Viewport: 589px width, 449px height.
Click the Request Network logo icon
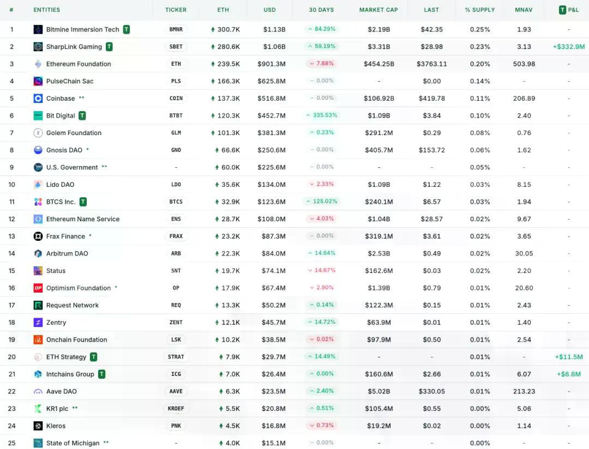38,305
